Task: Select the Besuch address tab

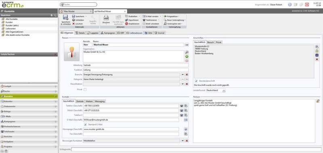Action: click(210, 42)
